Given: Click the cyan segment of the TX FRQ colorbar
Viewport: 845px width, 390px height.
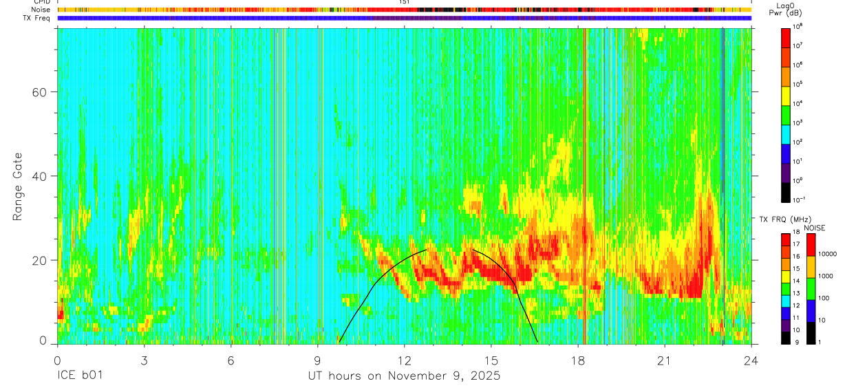Looking at the screenshot, I should pyautogui.click(x=785, y=301).
